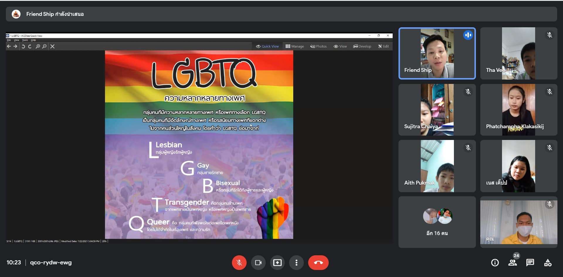The image size is (563, 277).
Task: Click the present screen button
Action: coord(277,263)
